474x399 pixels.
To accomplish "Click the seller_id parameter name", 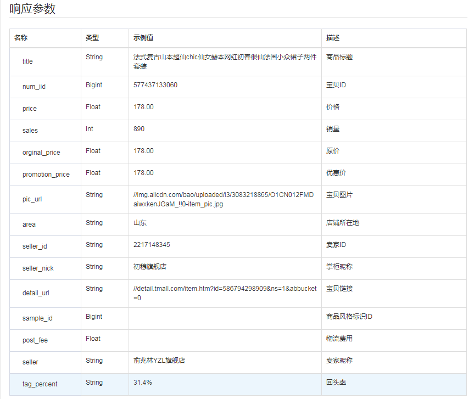I will (x=35, y=246).
